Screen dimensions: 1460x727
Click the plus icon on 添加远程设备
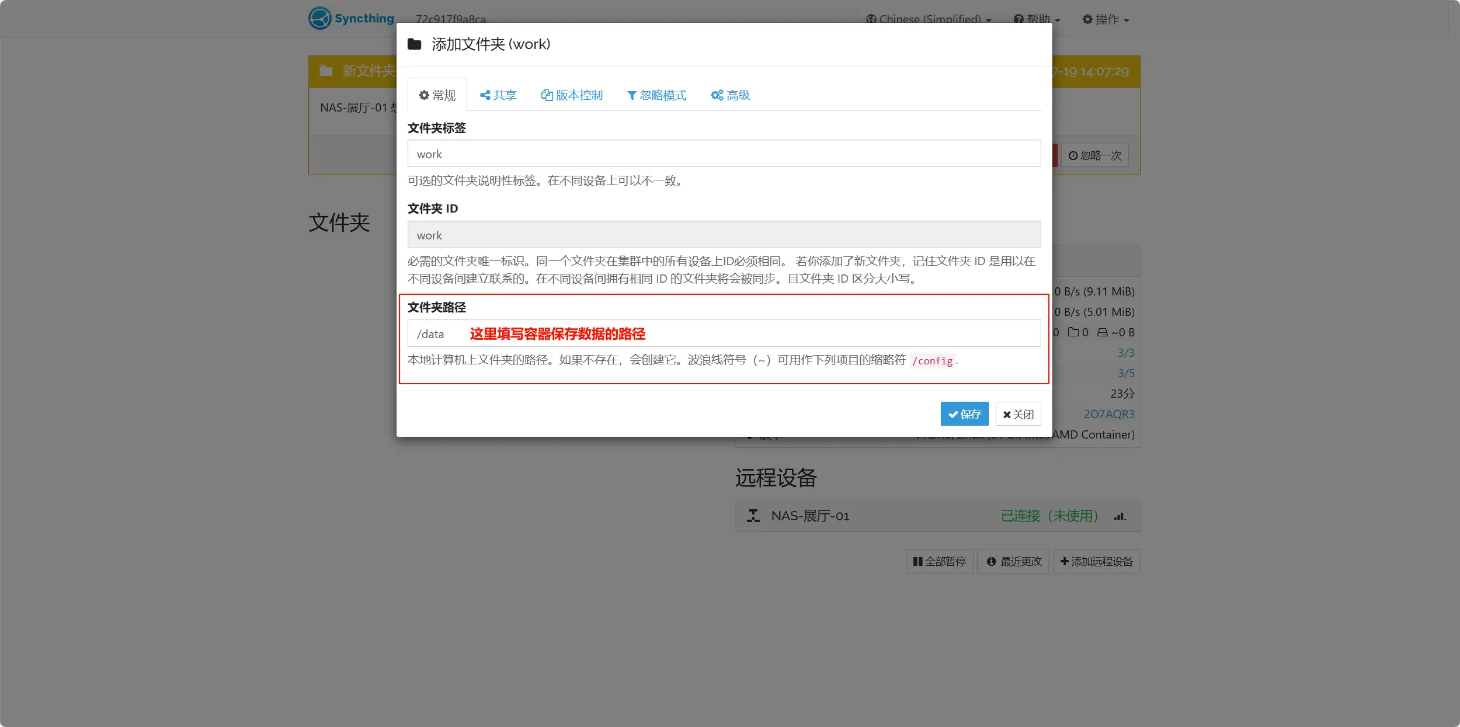[x=1065, y=561]
